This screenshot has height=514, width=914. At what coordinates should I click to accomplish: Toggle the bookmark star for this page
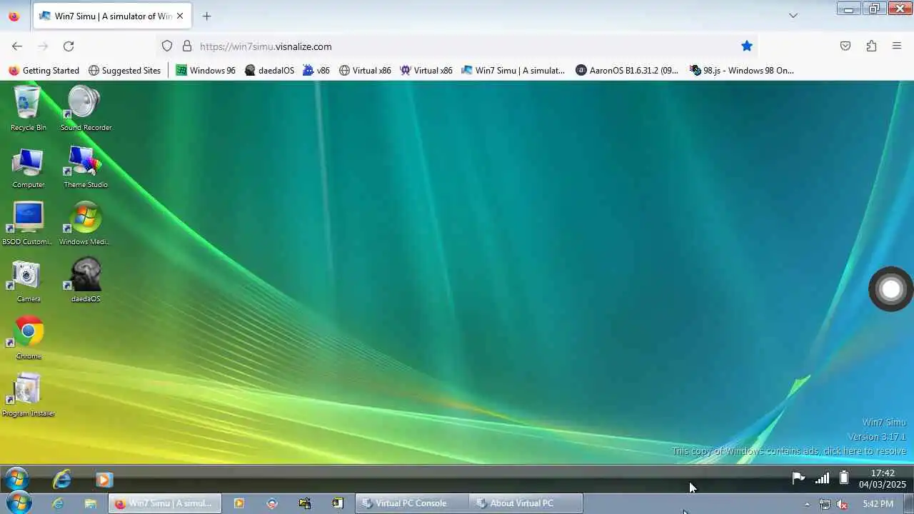pos(747,46)
